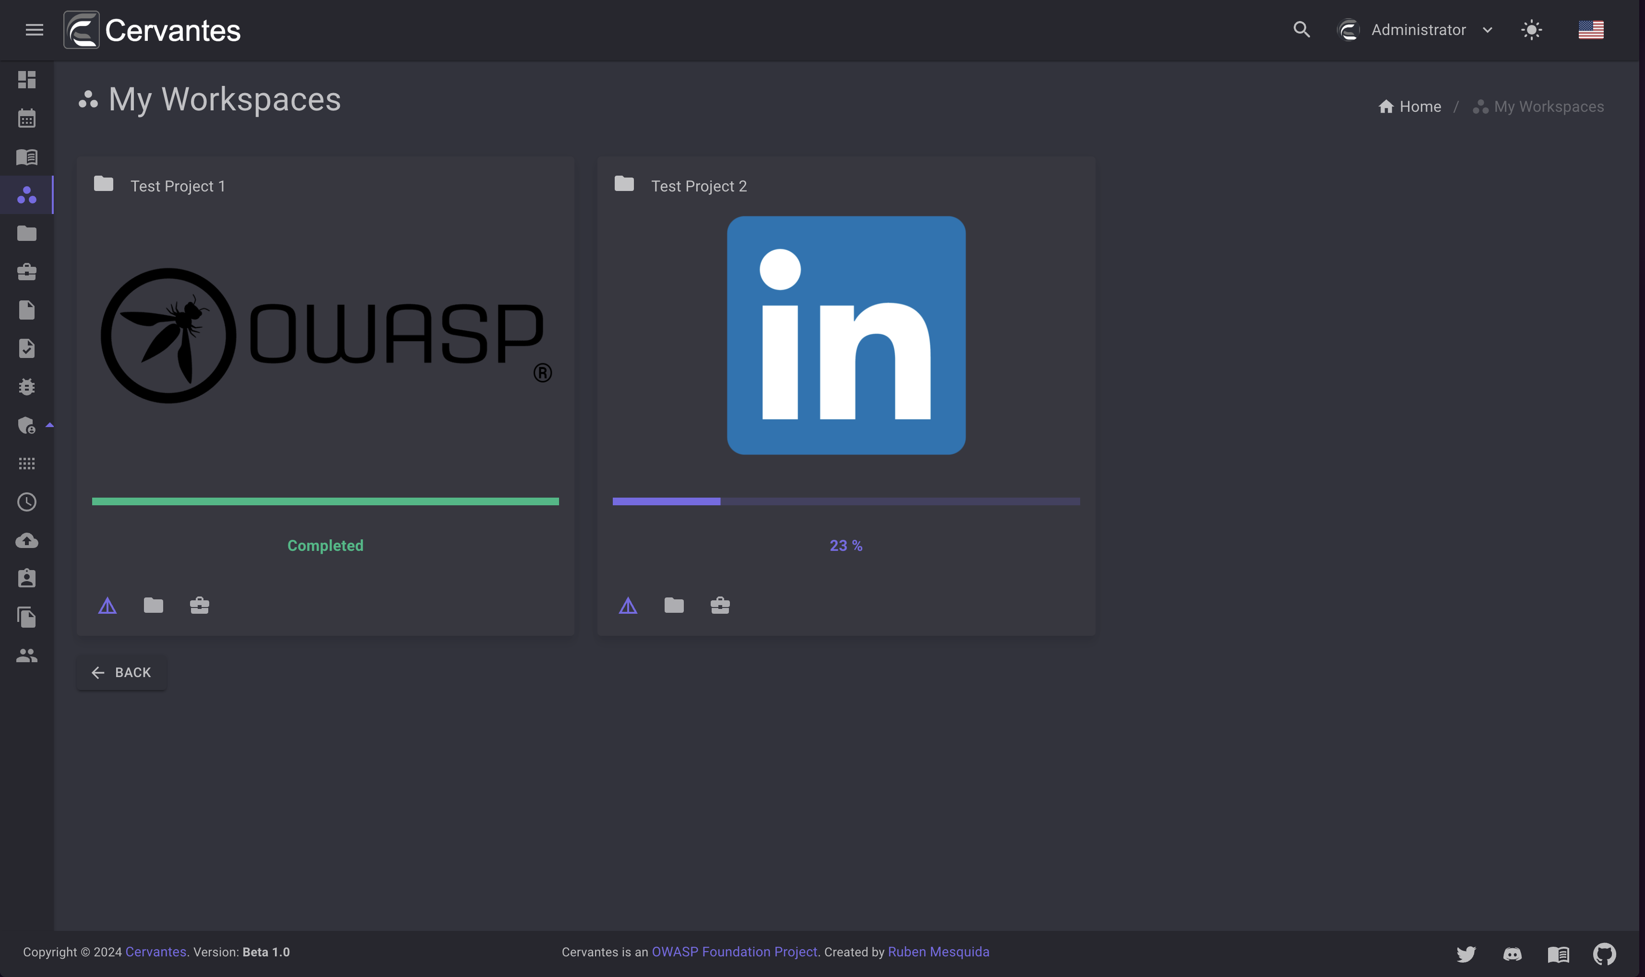Screen dimensions: 1645x977
Task: Open project folder icon for Test Project 1
Action: 154,605
